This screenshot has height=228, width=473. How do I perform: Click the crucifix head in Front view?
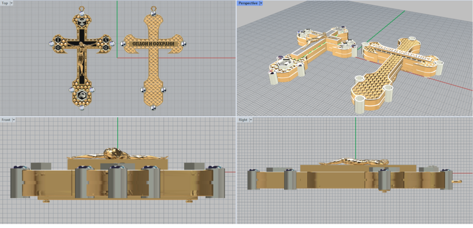[x=112, y=153]
